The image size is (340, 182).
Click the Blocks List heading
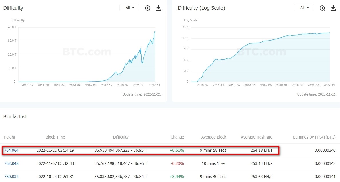tap(15, 117)
